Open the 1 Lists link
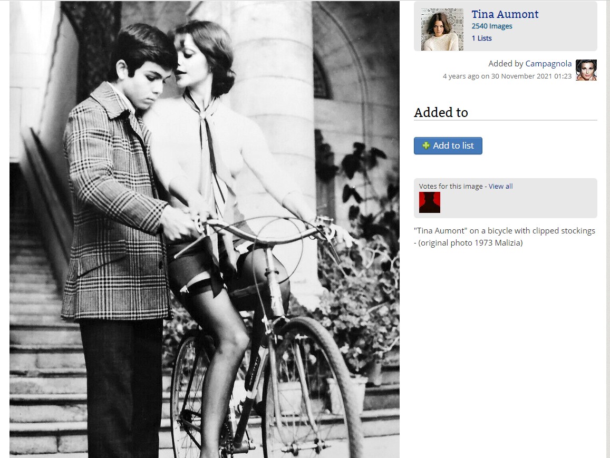Viewport: 610px width, 458px height. [x=481, y=38]
